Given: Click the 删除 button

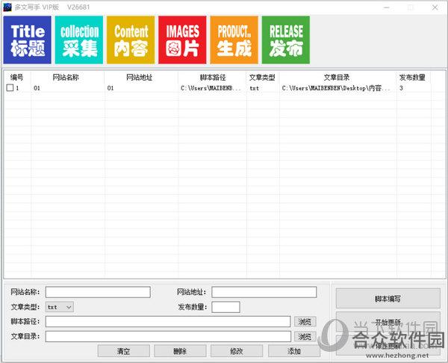Looking at the screenshot, I should [x=180, y=351].
